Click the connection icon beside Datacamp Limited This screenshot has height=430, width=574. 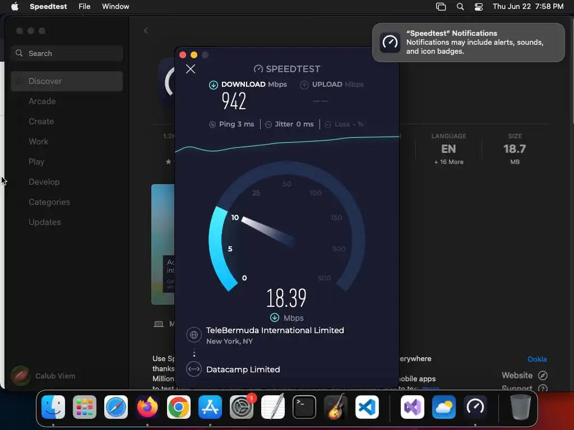pyautogui.click(x=194, y=369)
